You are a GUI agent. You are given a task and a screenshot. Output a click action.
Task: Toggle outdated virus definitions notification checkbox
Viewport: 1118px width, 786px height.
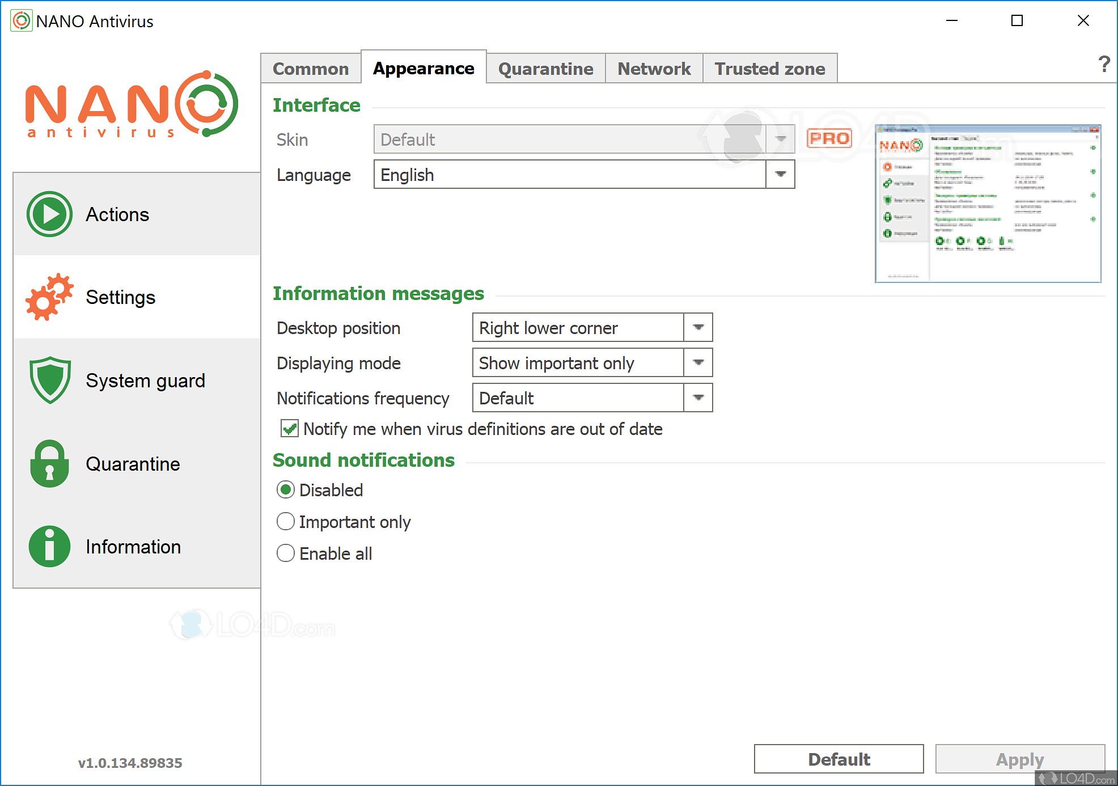point(290,429)
